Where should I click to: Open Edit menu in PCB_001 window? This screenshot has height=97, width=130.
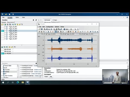pos(44,27)
